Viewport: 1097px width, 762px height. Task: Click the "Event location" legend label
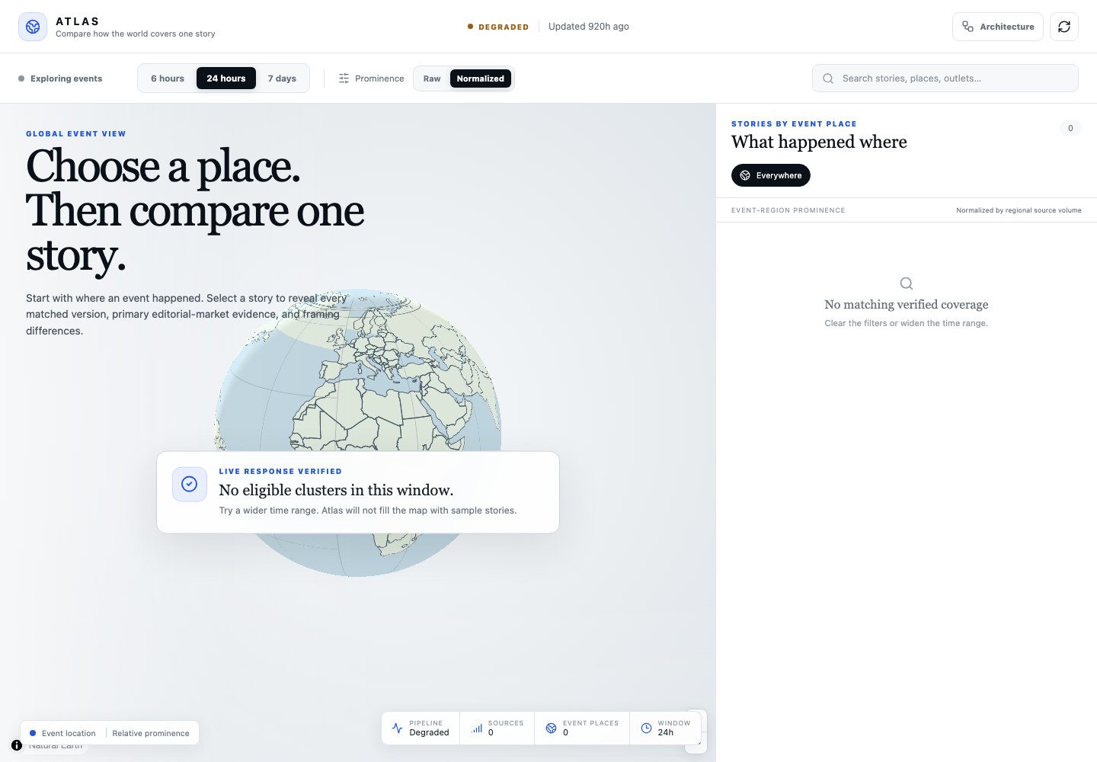click(69, 733)
